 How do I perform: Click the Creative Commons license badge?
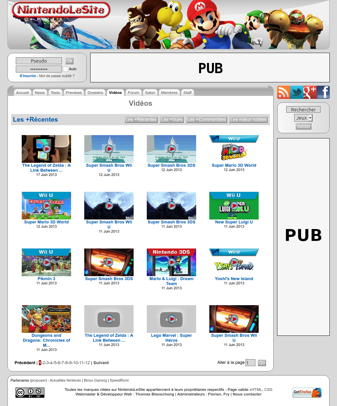[30, 392]
